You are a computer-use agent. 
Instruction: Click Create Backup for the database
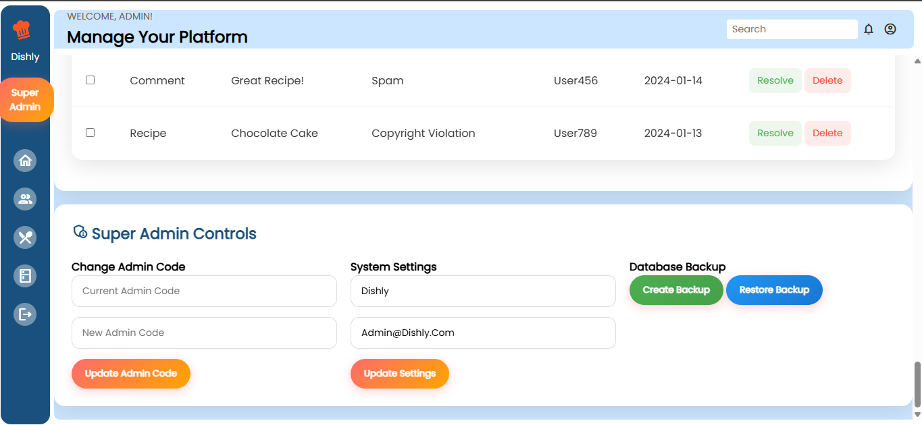[676, 289]
